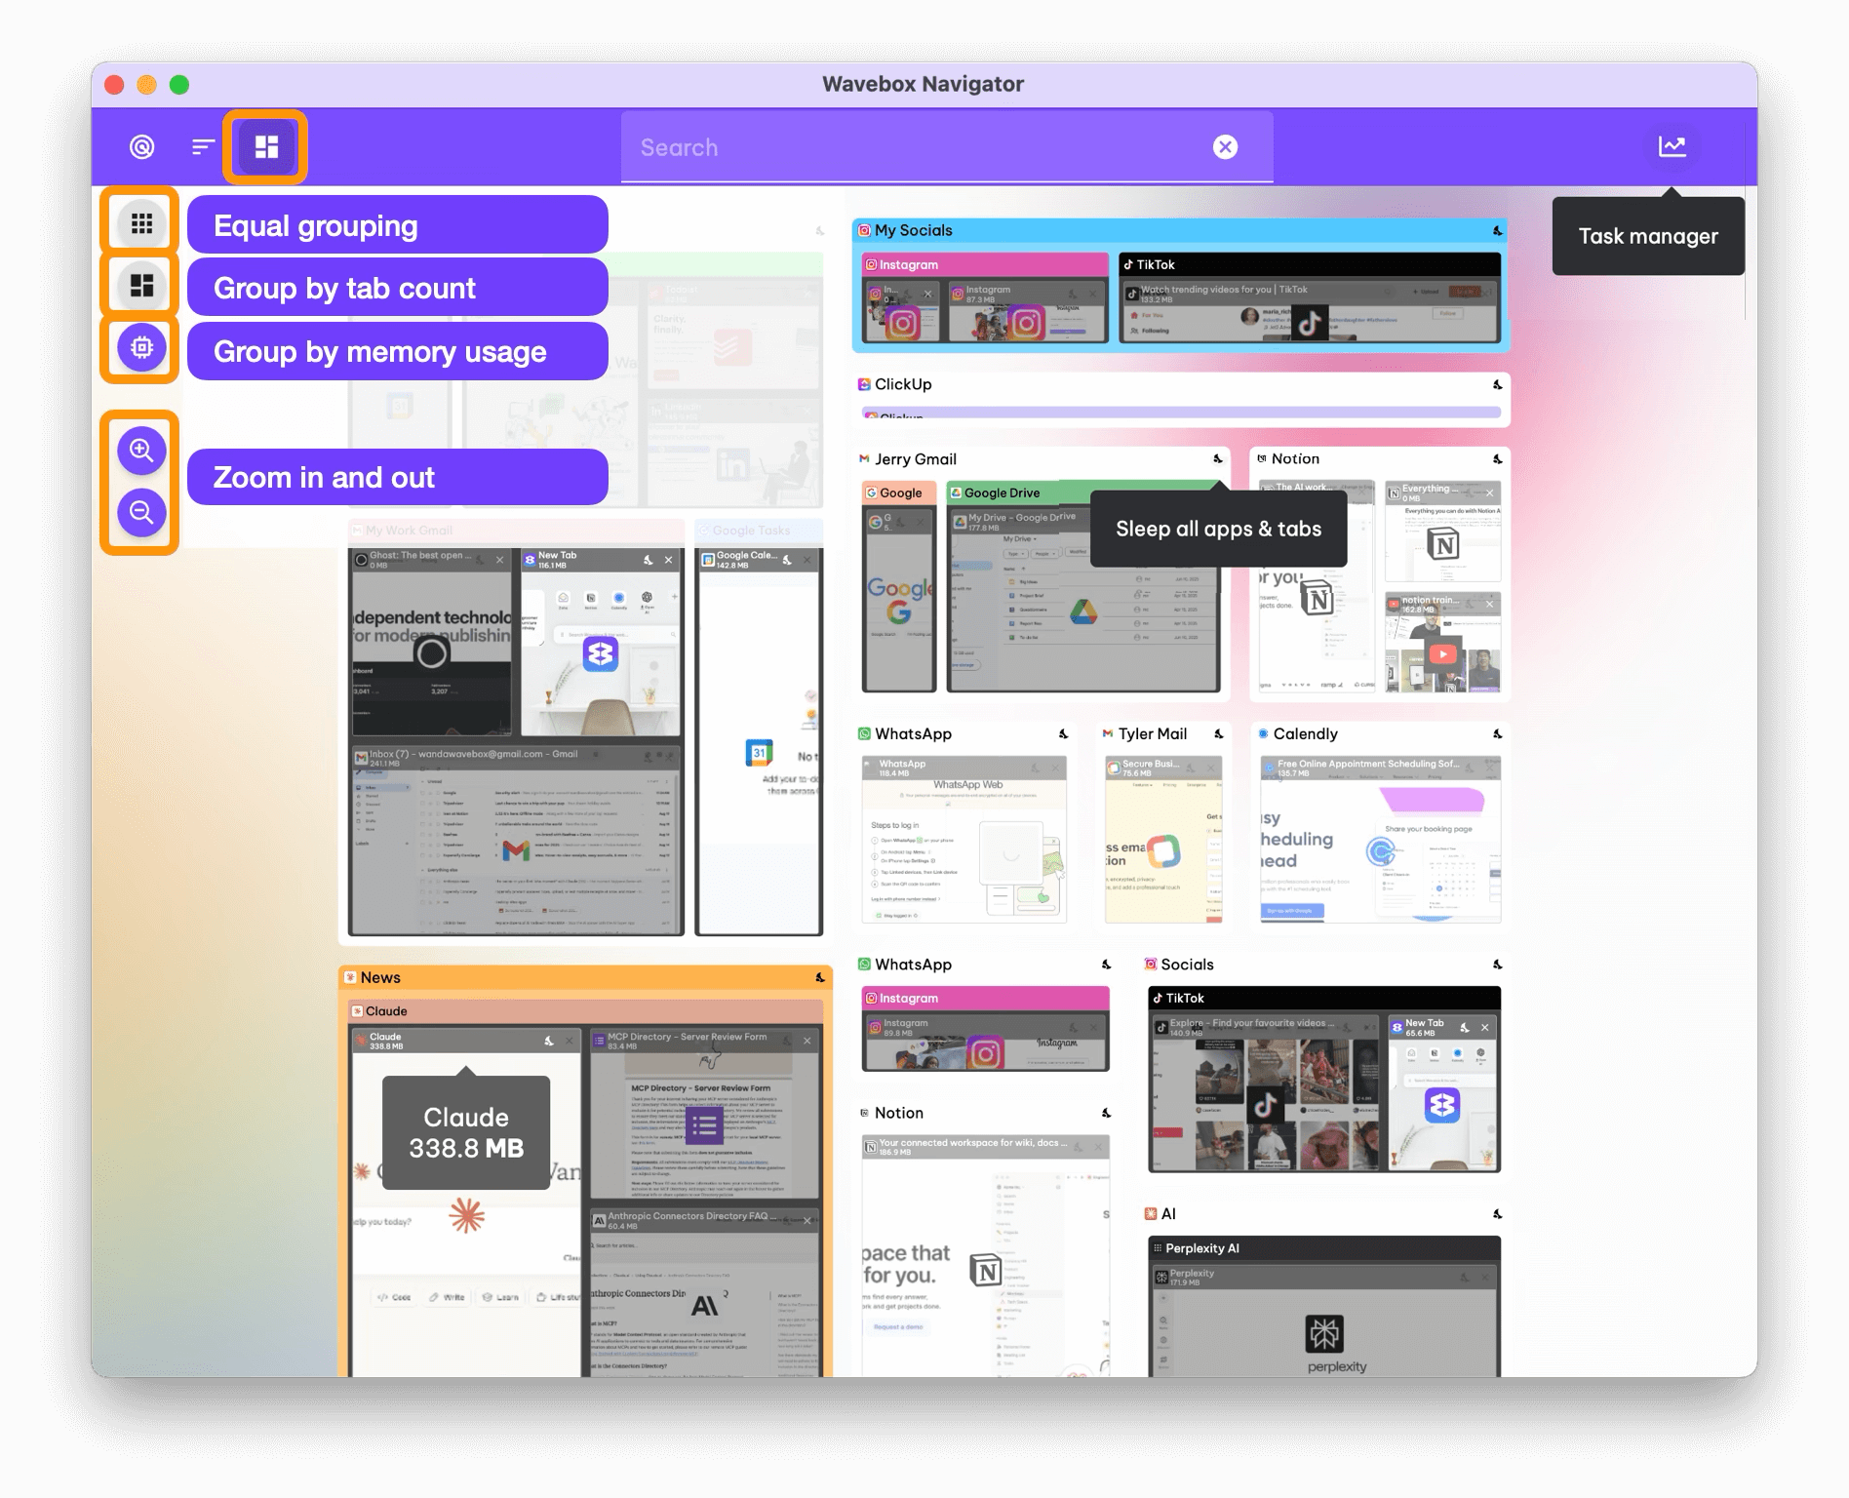
Task: Sleep the Jerry Gmail group
Action: [x=1218, y=459]
